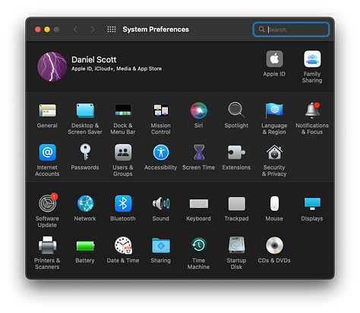Click the Apple ID icon

[274, 59]
